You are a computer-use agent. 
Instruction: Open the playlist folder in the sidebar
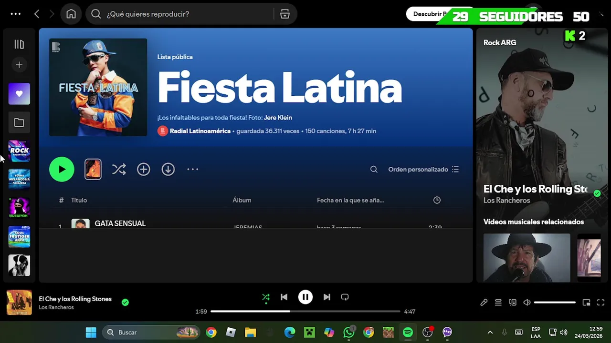19,122
